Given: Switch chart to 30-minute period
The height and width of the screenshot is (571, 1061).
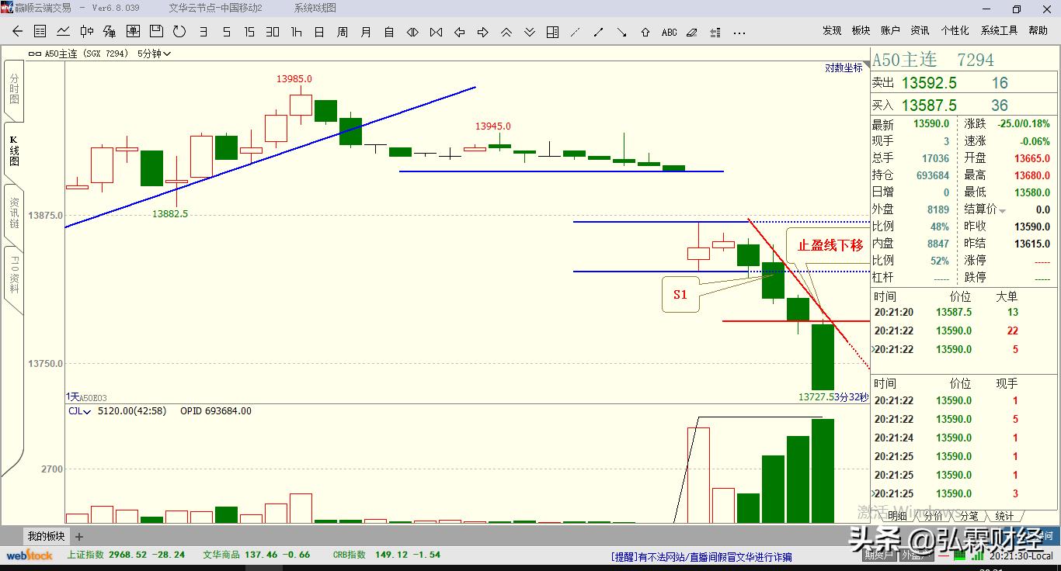Looking at the screenshot, I should click(273, 32).
